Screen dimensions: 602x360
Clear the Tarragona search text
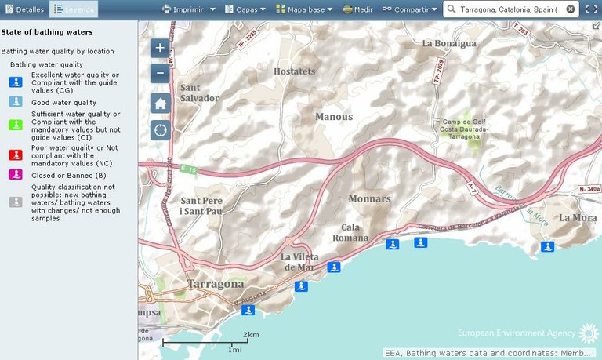(x=571, y=9)
